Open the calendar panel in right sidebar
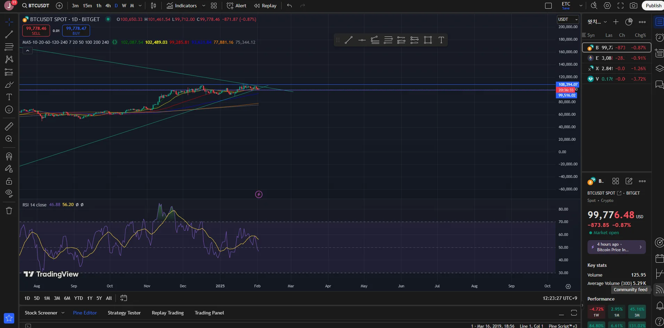 [x=659, y=258]
